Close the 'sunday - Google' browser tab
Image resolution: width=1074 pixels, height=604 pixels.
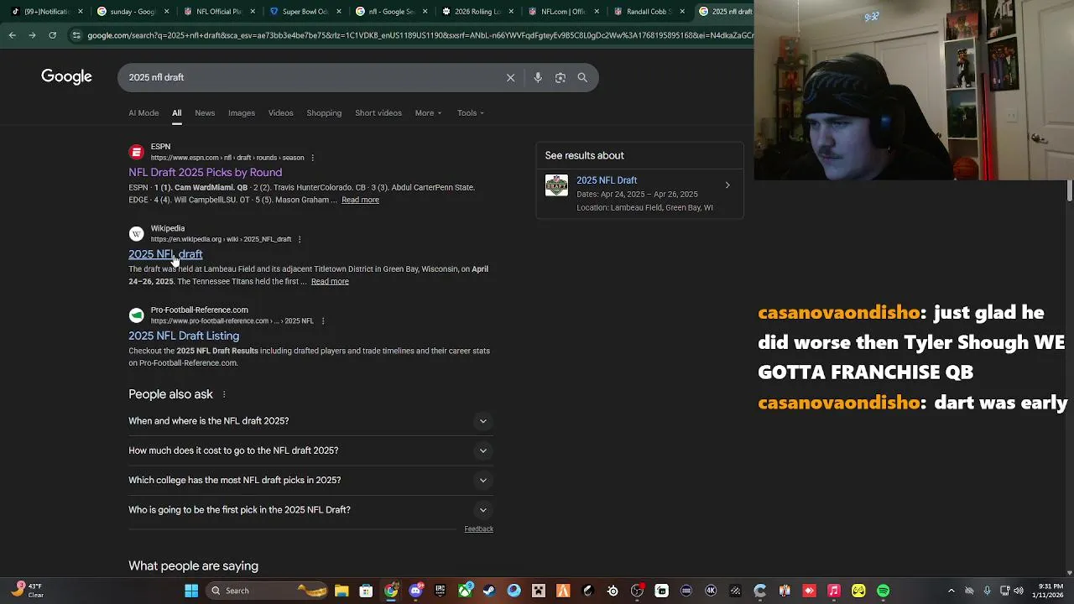click(165, 12)
